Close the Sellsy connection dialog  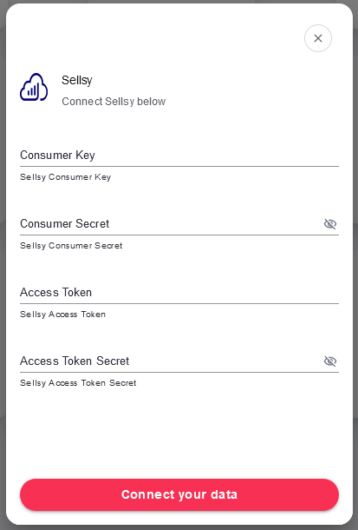point(318,38)
